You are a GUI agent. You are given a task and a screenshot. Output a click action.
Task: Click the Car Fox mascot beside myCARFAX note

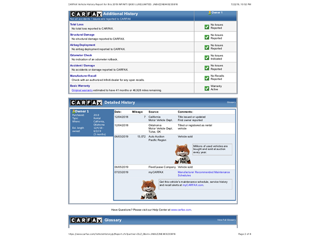(x=148, y=188)
